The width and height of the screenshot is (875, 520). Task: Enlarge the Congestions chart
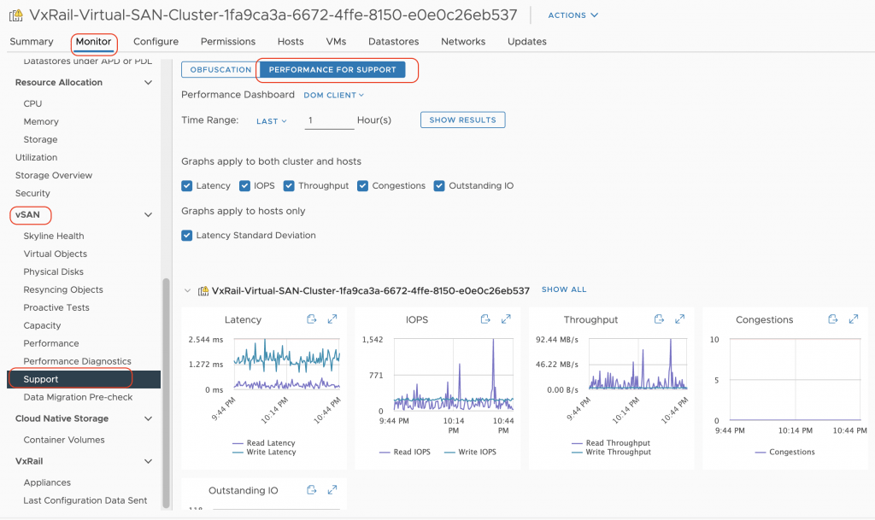click(853, 319)
